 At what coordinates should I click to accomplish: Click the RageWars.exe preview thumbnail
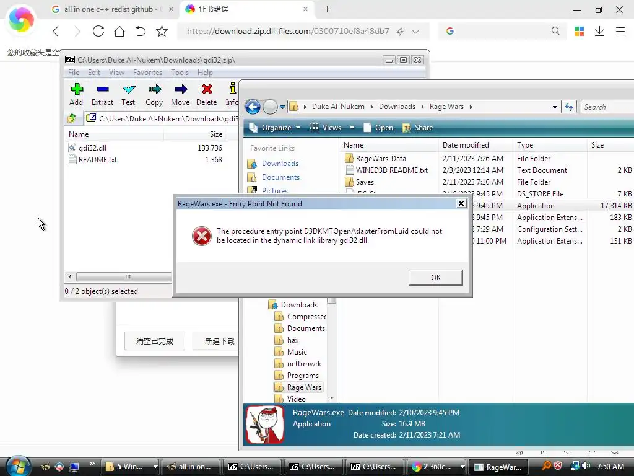[x=265, y=424]
